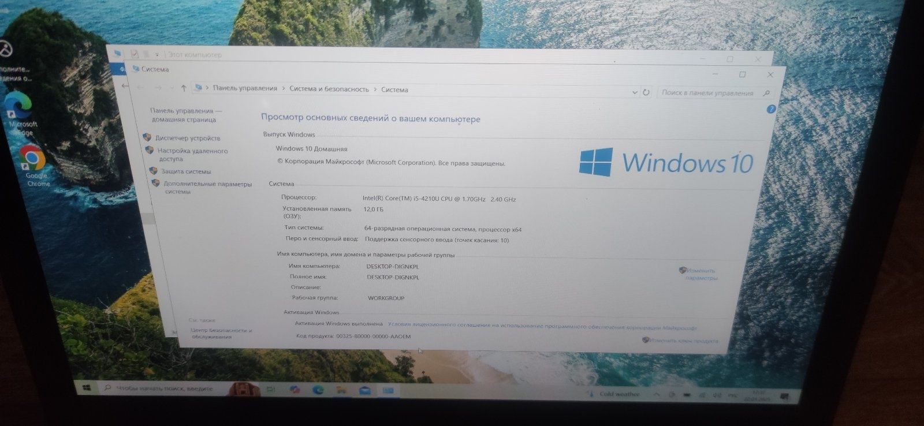The height and width of the screenshot is (426, 924).
Task: Open File Explorer from the taskbar
Action: pos(341,391)
